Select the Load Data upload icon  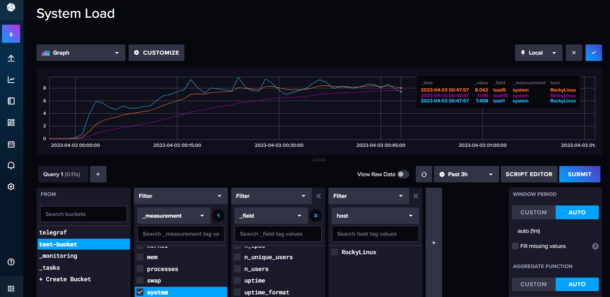pyautogui.click(x=11, y=57)
